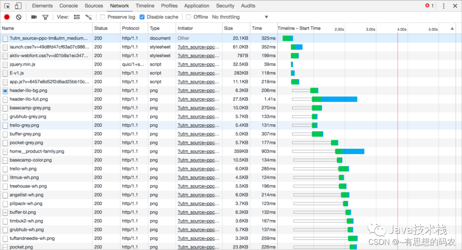The height and width of the screenshot is (250, 462).
Task: Sort by the Name column header
Action: click(x=46, y=28)
